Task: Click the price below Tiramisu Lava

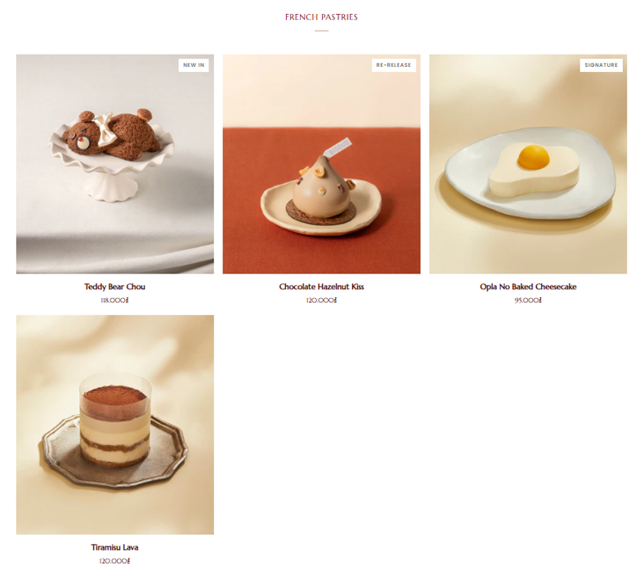Action: coord(115,560)
